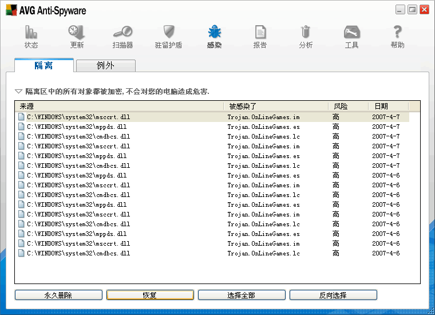The height and width of the screenshot is (315, 435).
Task: Open the 报告 reports section
Action: pyautogui.click(x=260, y=37)
